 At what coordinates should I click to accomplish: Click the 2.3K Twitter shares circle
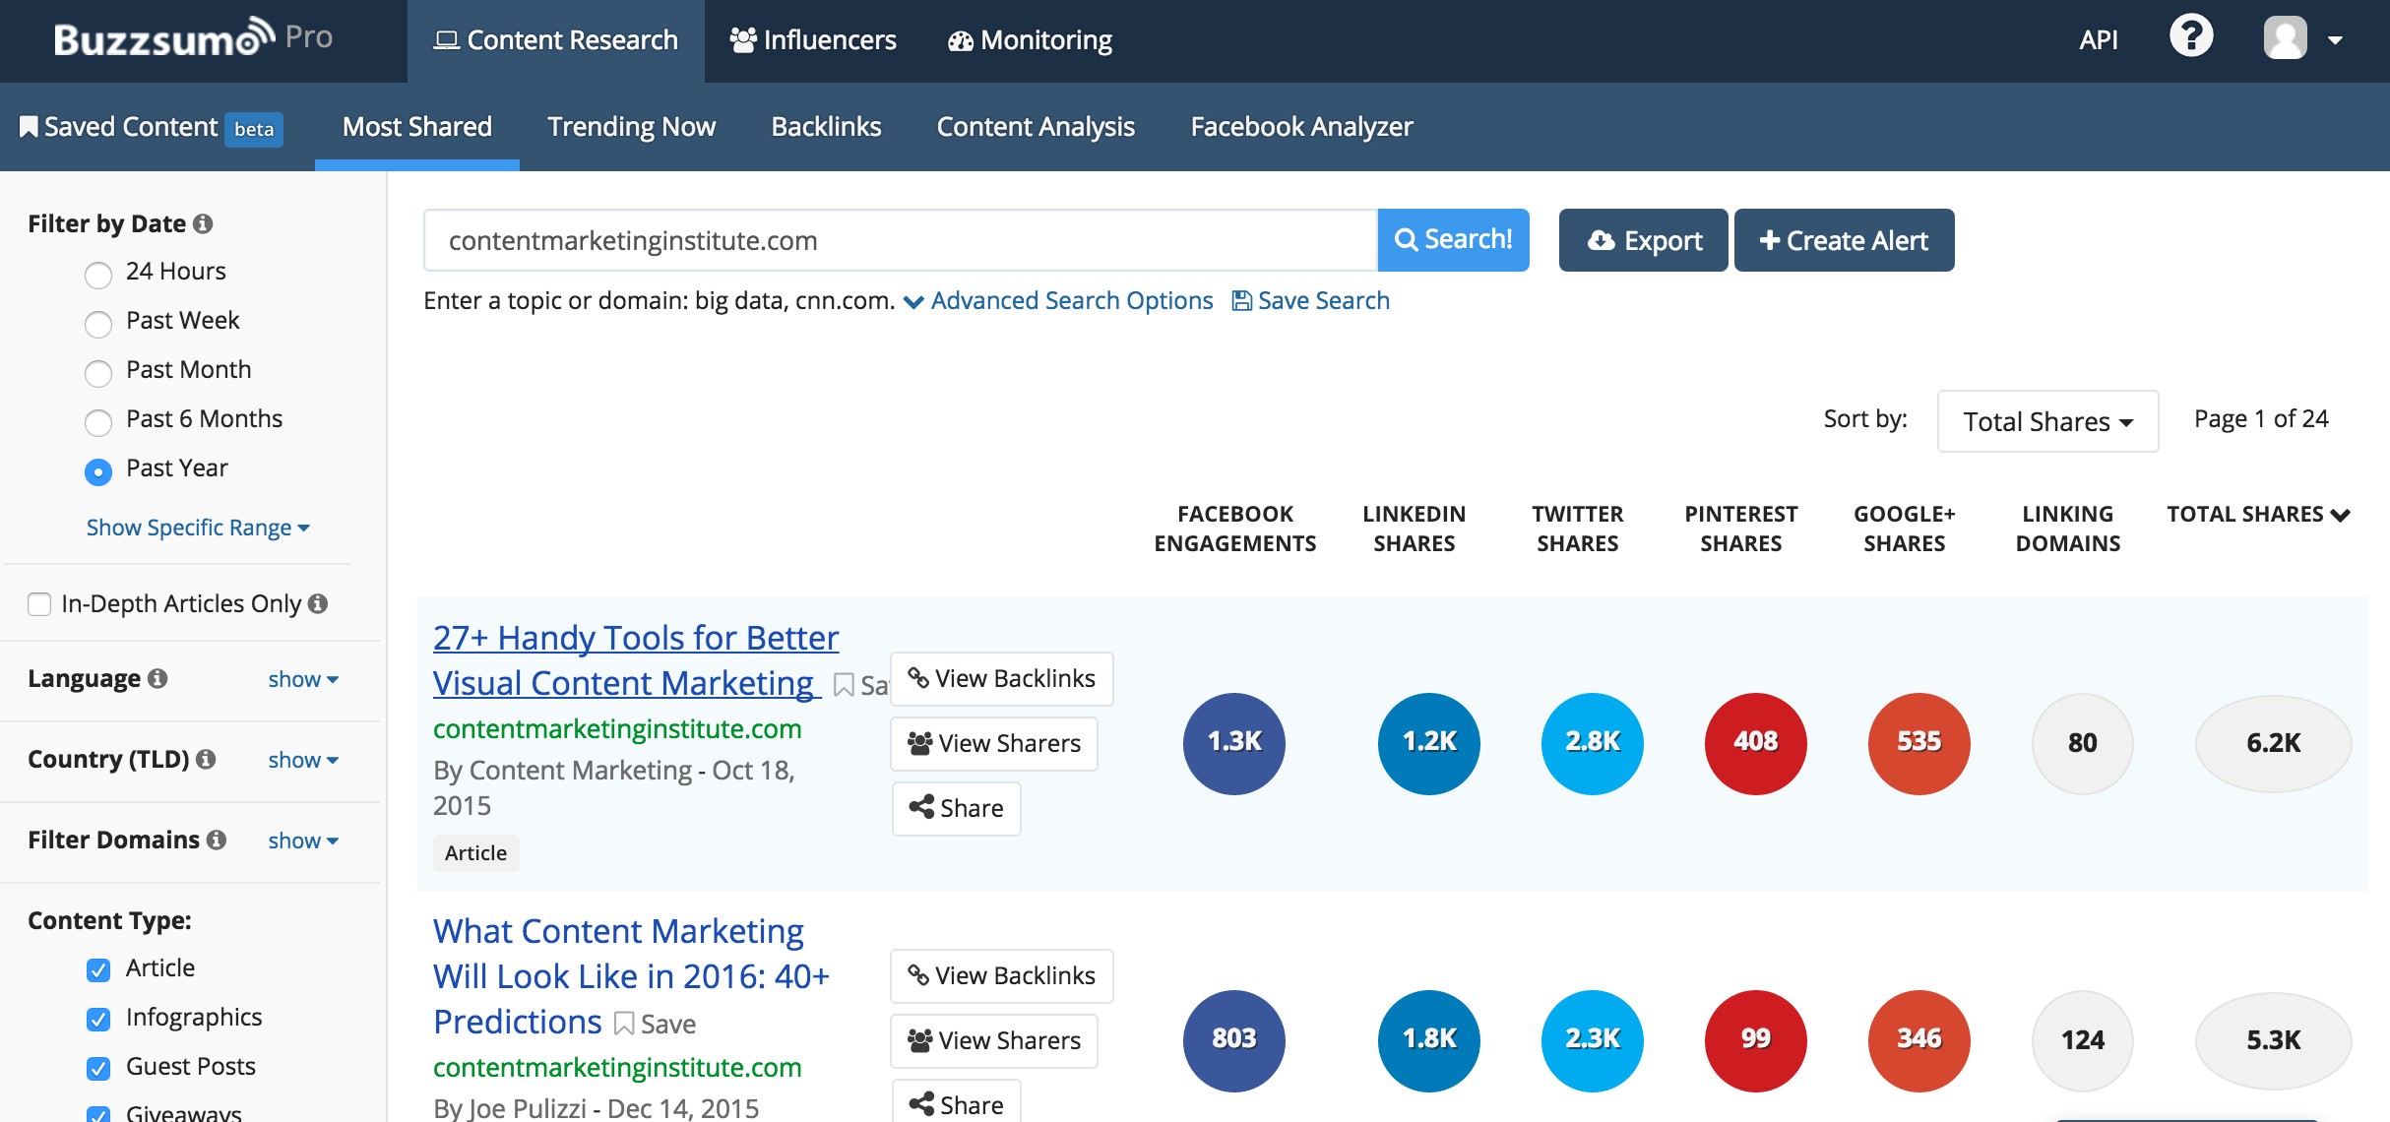coord(1593,1040)
